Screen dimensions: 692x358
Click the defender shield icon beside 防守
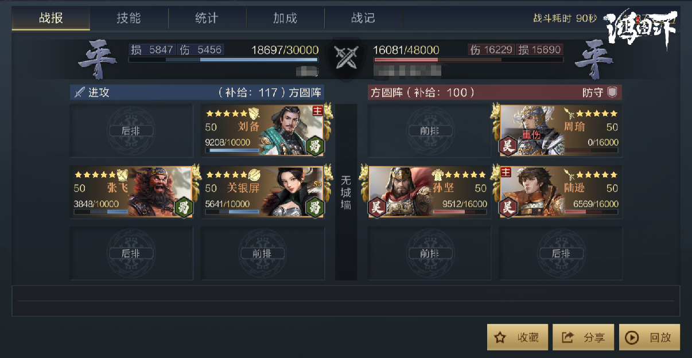(613, 92)
